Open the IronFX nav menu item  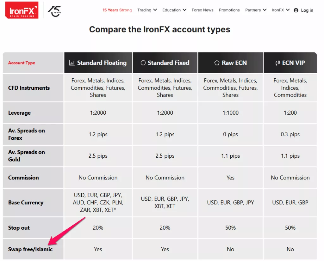[278, 10]
